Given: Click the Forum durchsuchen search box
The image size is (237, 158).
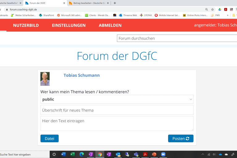Looking at the screenshot, I should click(177, 38).
